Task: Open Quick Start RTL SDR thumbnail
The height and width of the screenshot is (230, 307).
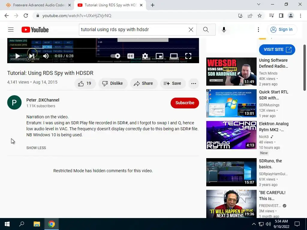Action: (x=231, y=103)
